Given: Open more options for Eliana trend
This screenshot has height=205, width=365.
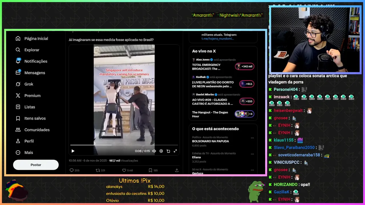Looking at the screenshot, I should (252, 154).
